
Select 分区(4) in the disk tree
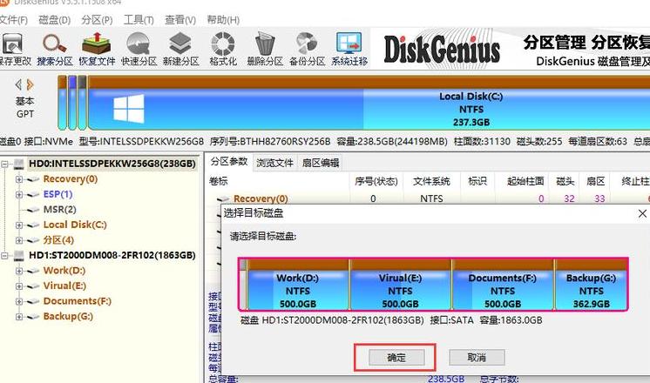point(58,240)
